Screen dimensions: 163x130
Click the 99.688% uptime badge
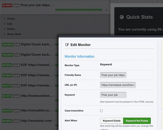(7, 5)
